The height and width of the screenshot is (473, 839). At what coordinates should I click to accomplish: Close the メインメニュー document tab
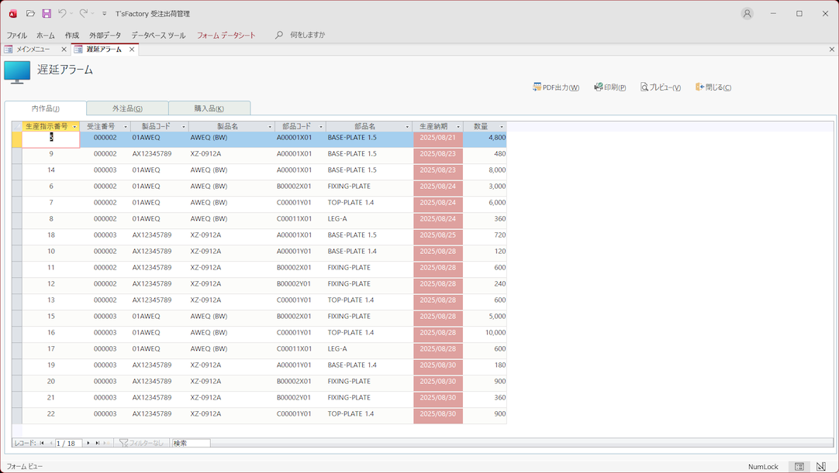64,50
